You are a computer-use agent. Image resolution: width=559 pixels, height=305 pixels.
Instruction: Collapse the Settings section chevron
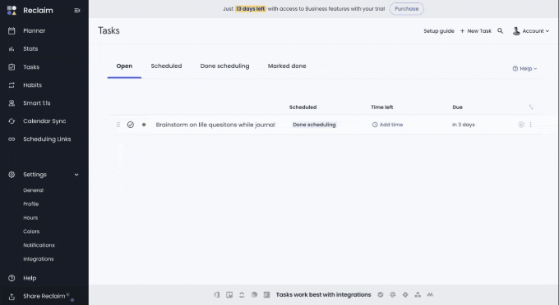(76, 175)
